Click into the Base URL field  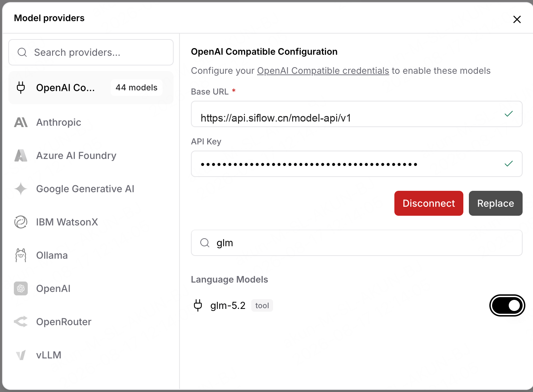(357, 114)
